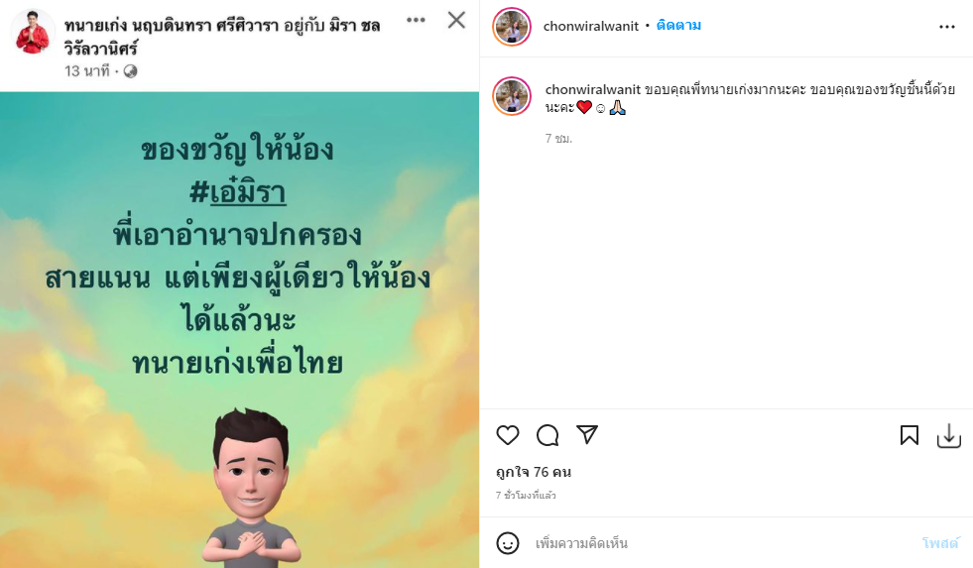Open ทนายเก่ง profile picture on Facebook post
973x568 pixels.
[33, 33]
